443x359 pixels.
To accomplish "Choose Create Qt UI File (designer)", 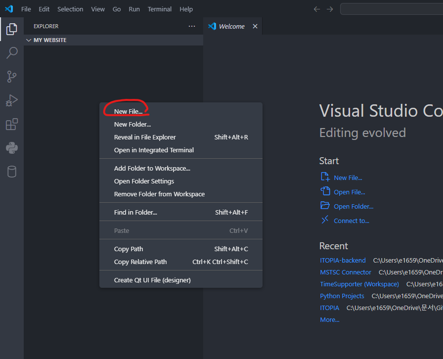I will (x=181, y=280).
